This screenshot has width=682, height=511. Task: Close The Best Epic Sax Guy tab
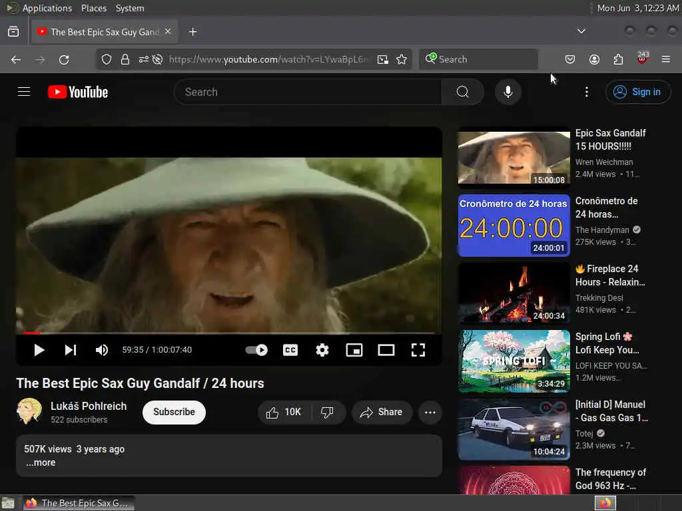168,31
